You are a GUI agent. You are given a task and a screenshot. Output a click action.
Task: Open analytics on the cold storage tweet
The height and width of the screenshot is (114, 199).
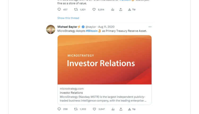point(113,9)
